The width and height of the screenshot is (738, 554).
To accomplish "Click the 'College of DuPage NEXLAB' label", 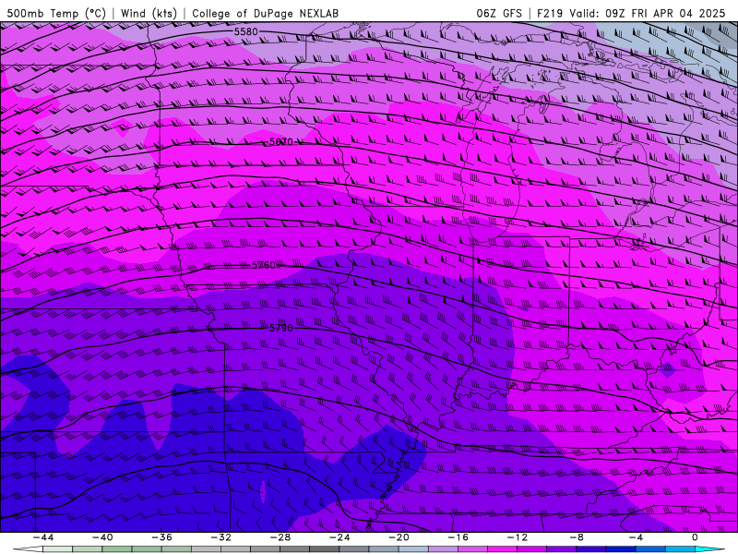I will pyautogui.click(x=265, y=13).
